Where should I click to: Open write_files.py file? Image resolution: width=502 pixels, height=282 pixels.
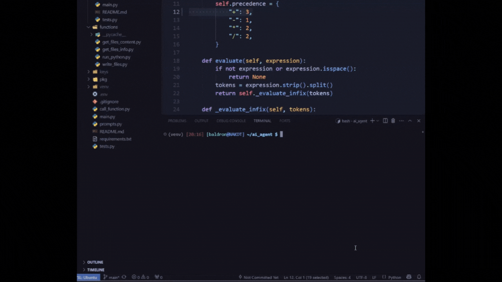[x=115, y=64]
